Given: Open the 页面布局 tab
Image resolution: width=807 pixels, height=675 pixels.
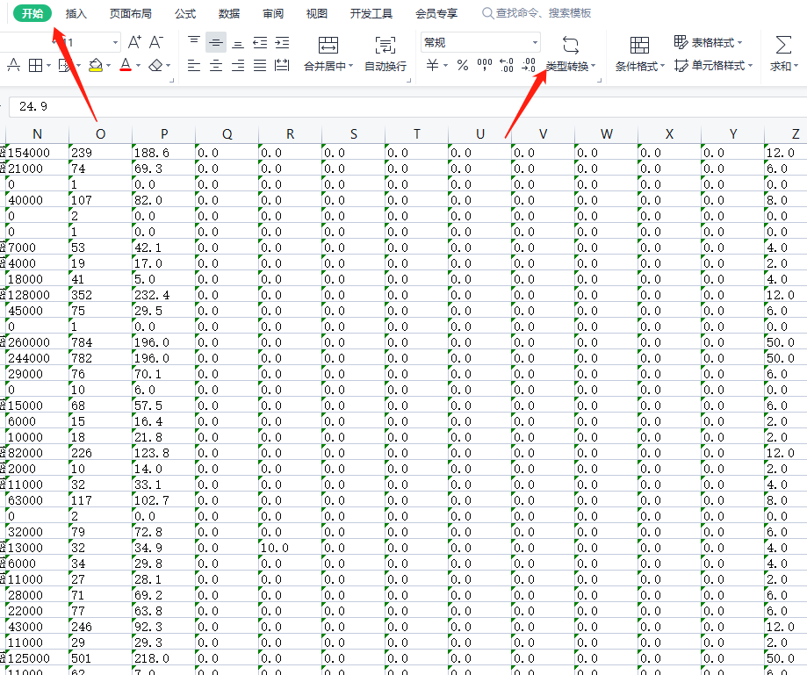Looking at the screenshot, I should (x=131, y=13).
